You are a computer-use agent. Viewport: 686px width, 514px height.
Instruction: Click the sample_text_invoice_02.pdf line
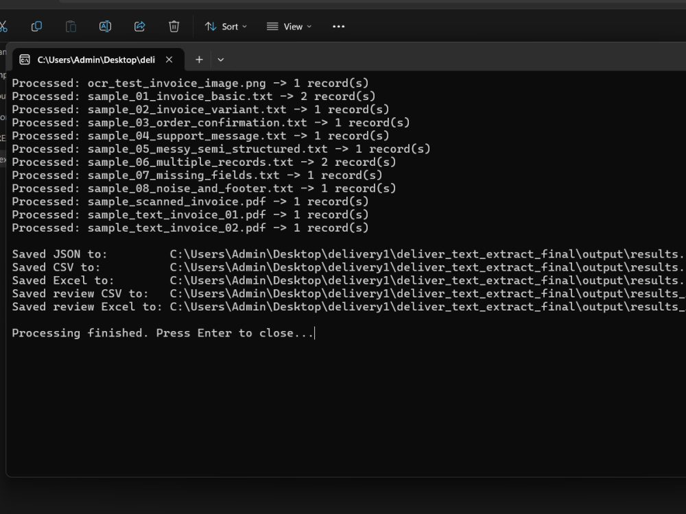[x=190, y=228]
